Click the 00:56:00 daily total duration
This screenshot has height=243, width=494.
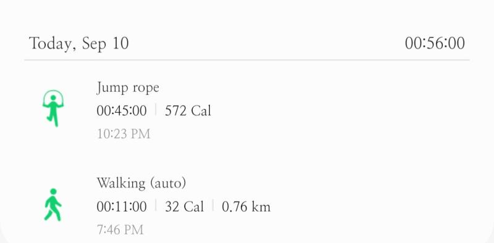click(435, 43)
